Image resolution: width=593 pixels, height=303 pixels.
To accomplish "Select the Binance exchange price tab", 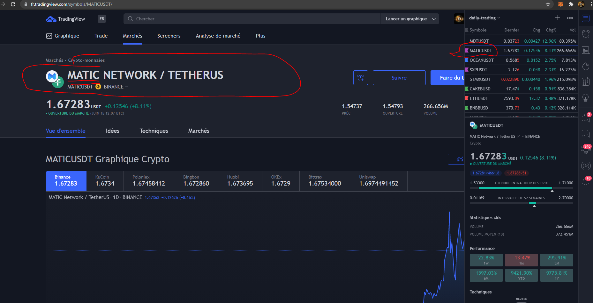I will pos(66,181).
